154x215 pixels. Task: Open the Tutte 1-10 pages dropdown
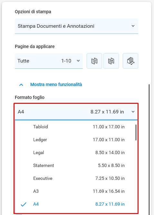pyautogui.click(x=49, y=61)
